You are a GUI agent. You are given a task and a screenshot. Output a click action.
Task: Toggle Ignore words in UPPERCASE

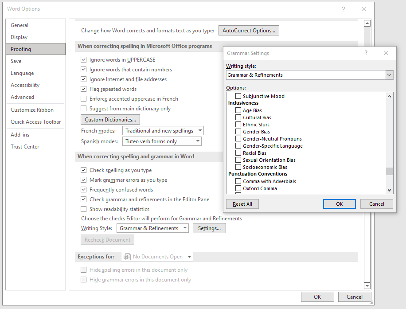pos(83,60)
